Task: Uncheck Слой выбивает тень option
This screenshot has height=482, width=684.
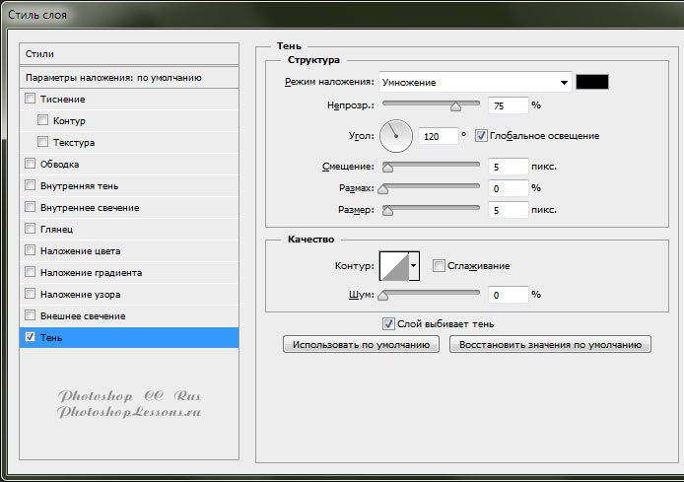Action: pos(388,323)
